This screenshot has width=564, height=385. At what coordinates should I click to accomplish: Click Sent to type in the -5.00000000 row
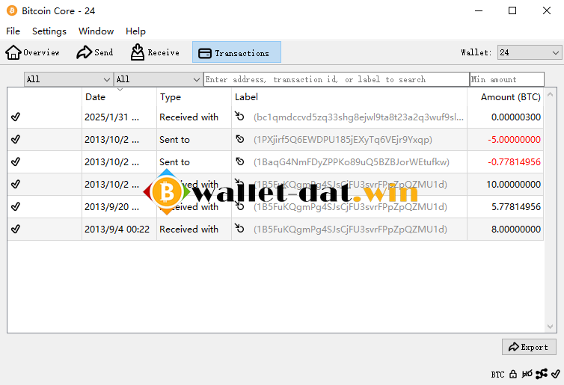pyautogui.click(x=174, y=140)
